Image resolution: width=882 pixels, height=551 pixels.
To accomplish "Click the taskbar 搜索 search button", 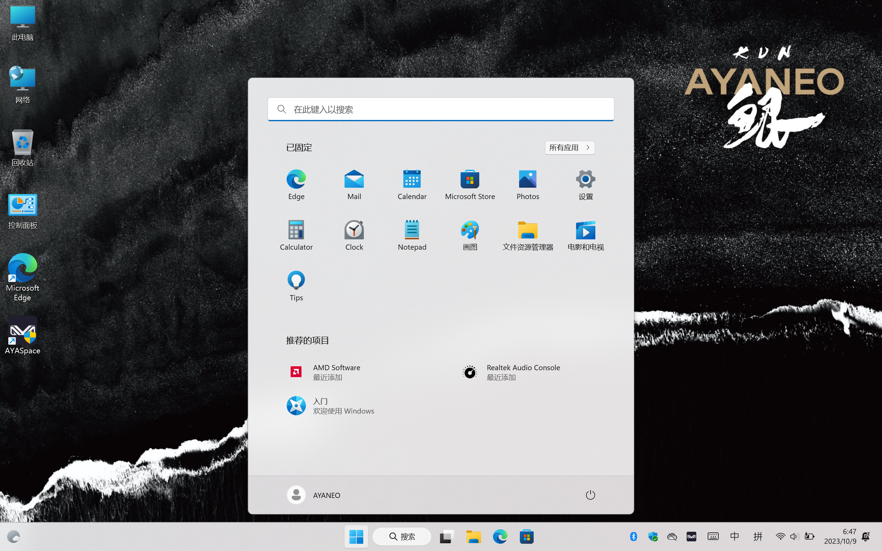I will (402, 537).
